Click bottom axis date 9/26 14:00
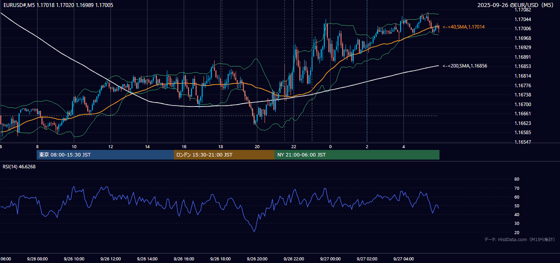560x263 pixels. pos(148,259)
